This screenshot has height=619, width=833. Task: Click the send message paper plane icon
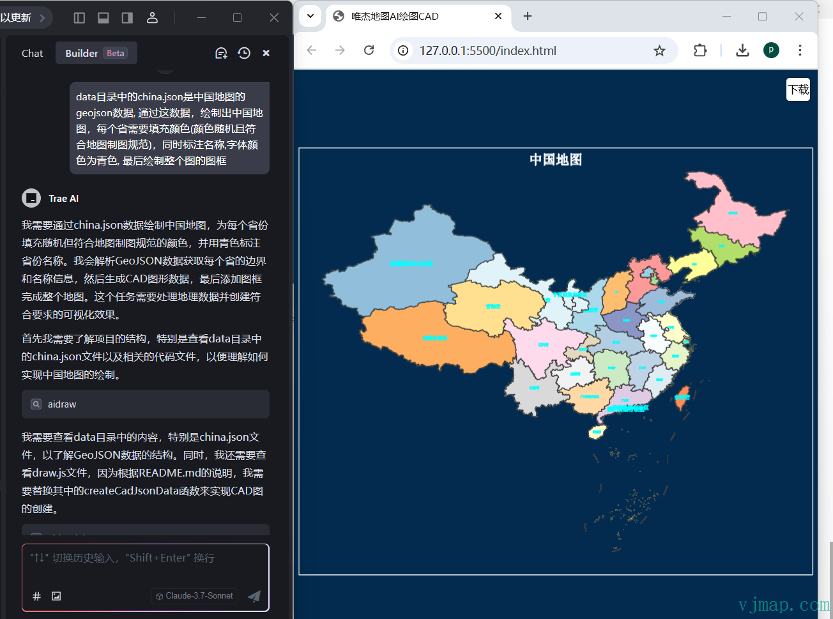pyautogui.click(x=254, y=596)
